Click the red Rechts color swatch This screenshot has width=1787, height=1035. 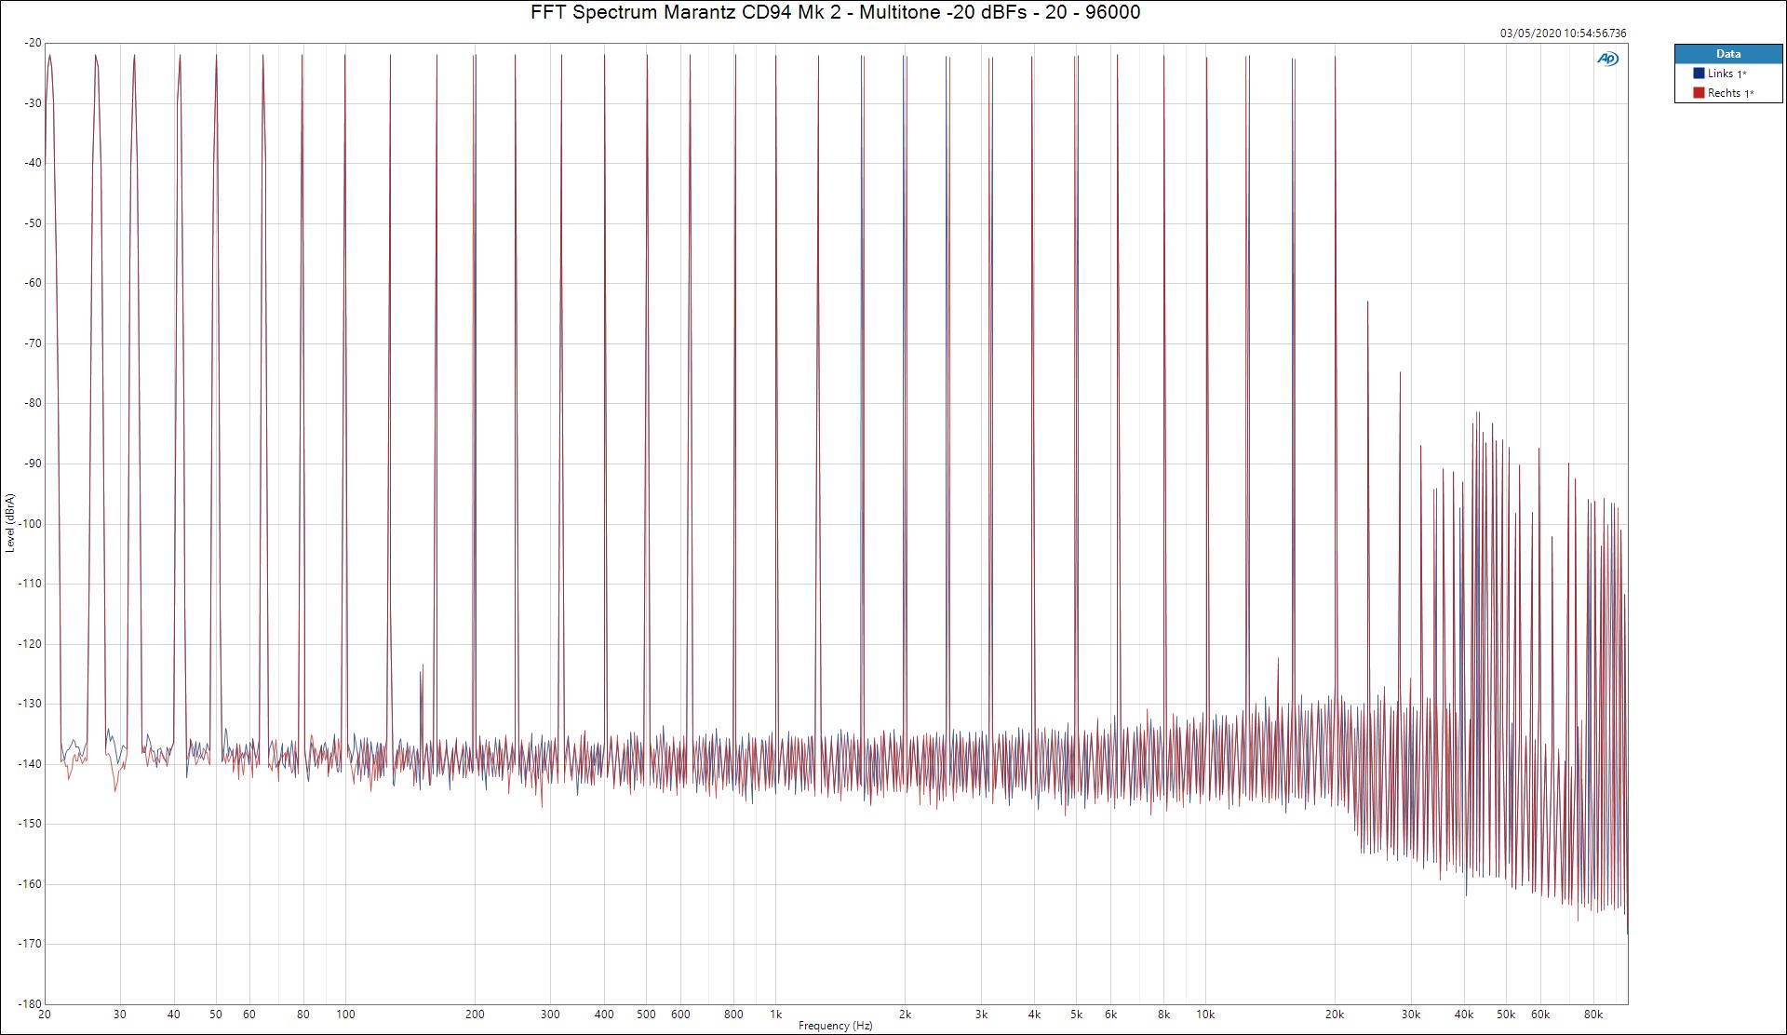click(1699, 93)
